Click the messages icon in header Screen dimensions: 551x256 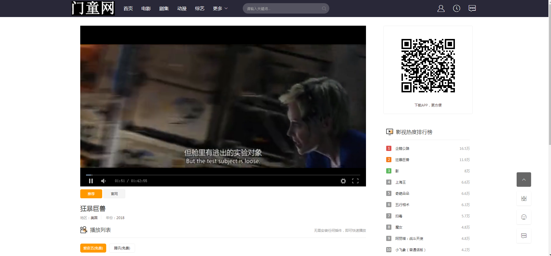click(x=472, y=8)
